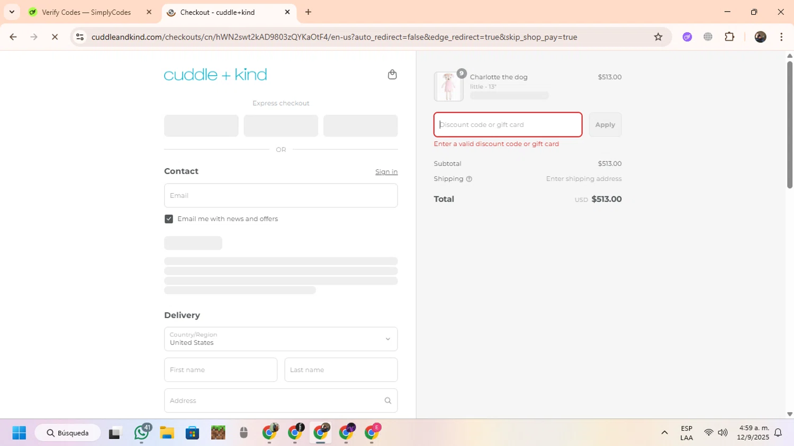
Task: Switch to the Verify Codes SimplyCodes tab
Action: pyautogui.click(x=86, y=12)
